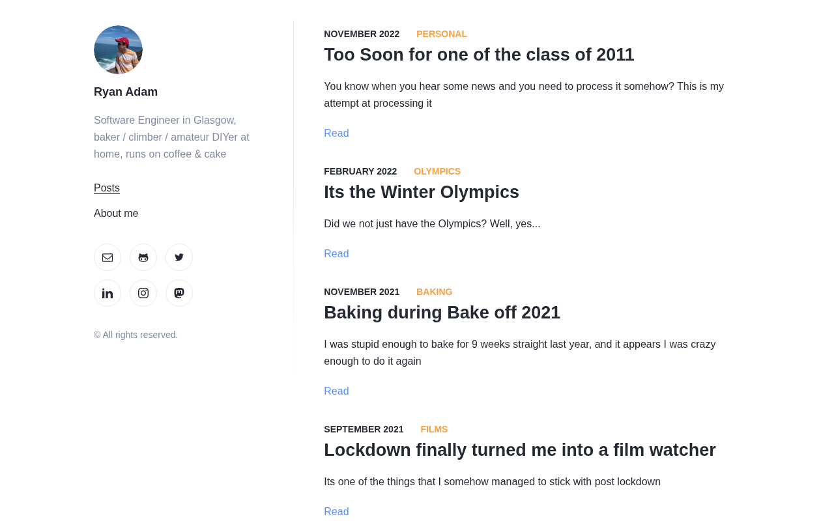
Task: Click the FILMS category tag
Action: coord(434,429)
